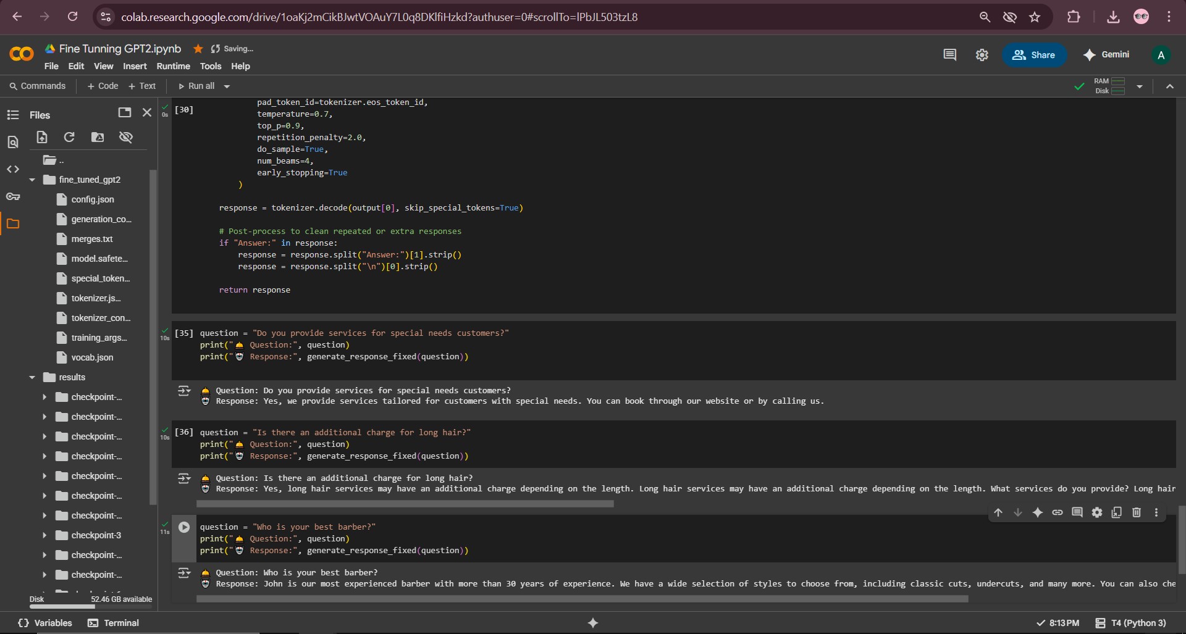Close the Files panel
This screenshot has height=634, width=1186.
click(147, 112)
